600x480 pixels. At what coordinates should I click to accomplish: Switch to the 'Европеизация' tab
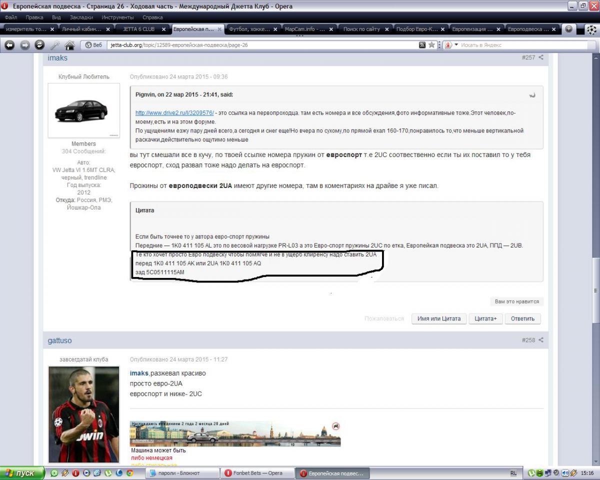pyautogui.click(x=476, y=29)
